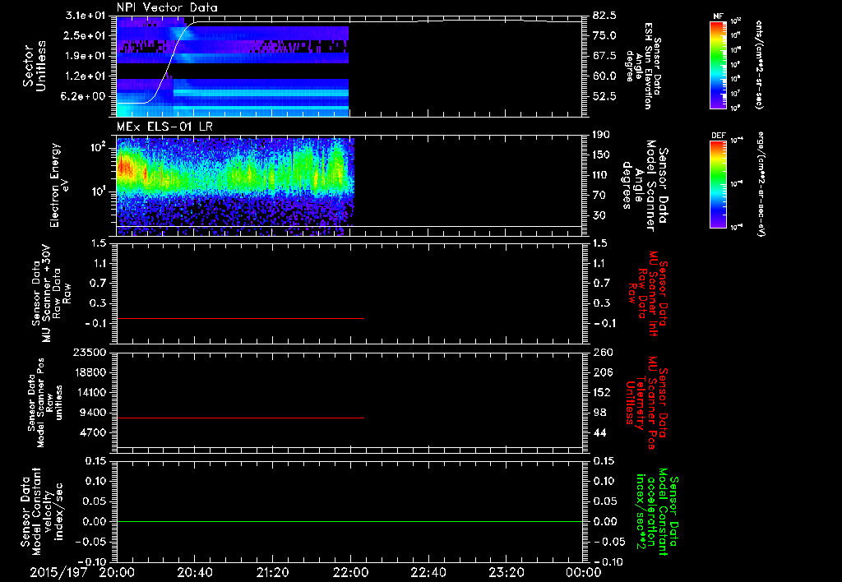
Task: Click the red 'MU Scanner Pos Telemetry' label
Action: [648, 403]
